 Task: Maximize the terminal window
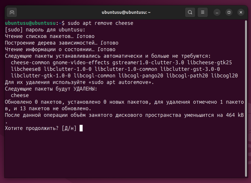pyautogui.click(x=229, y=12)
